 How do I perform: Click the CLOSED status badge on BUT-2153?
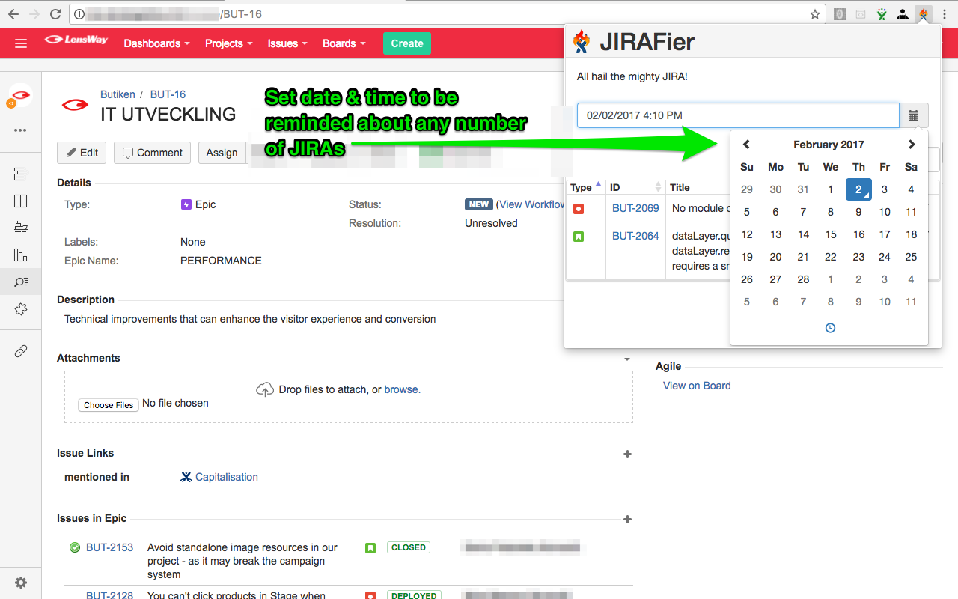[x=409, y=547]
